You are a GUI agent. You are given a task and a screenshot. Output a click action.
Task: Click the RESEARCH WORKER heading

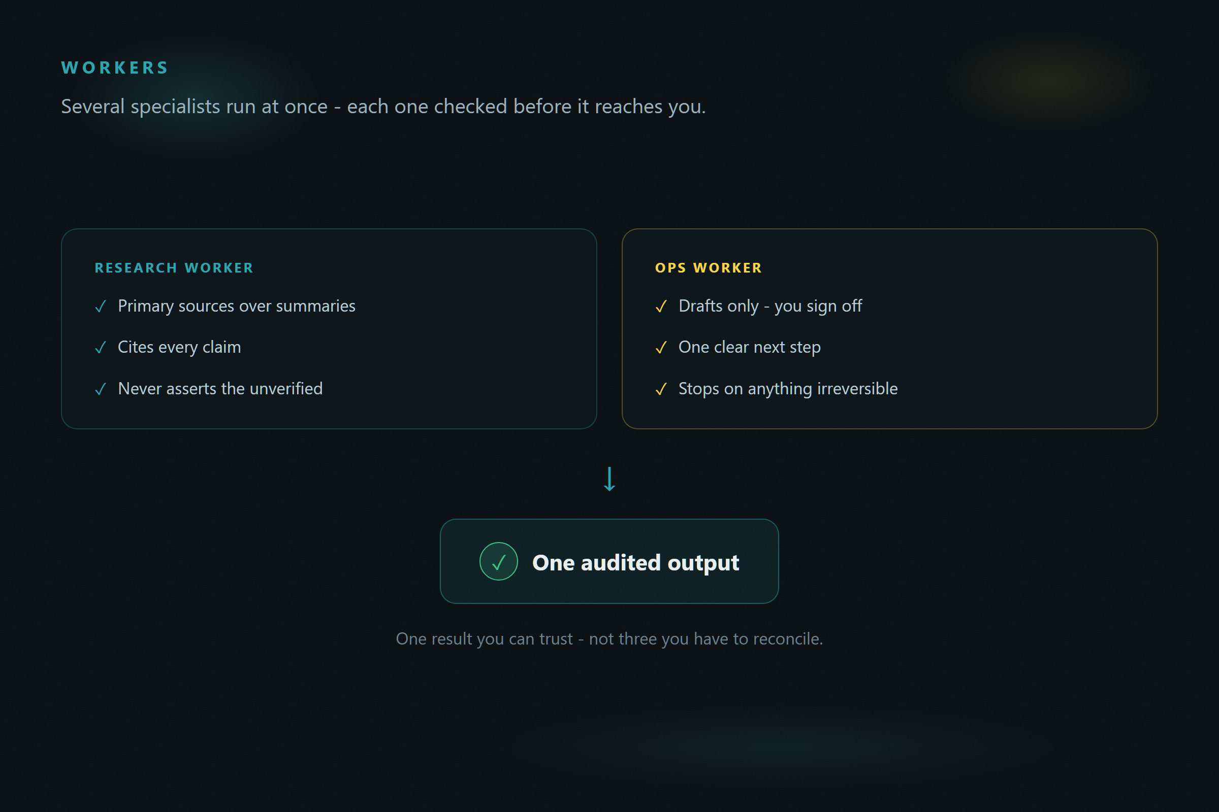174,268
